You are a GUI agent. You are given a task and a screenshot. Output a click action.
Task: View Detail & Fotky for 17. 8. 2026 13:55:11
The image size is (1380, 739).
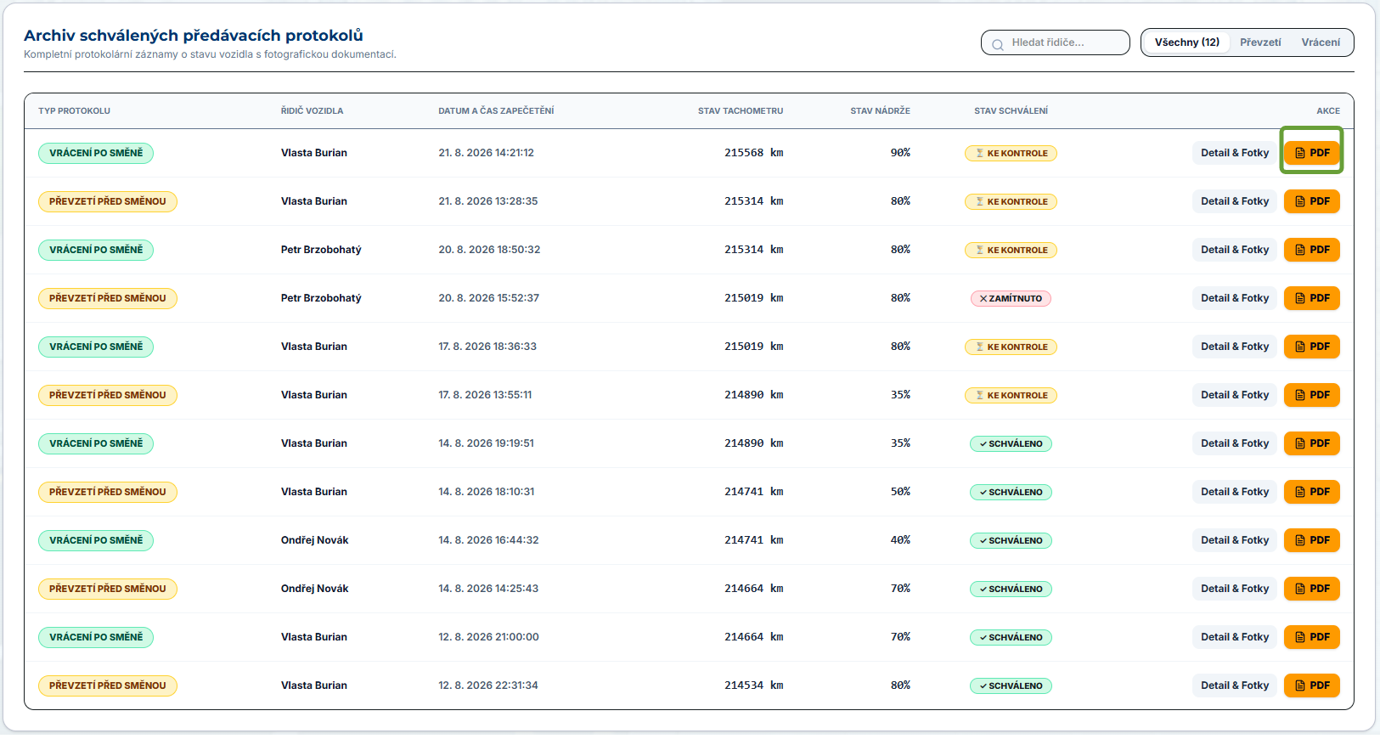[x=1235, y=395]
